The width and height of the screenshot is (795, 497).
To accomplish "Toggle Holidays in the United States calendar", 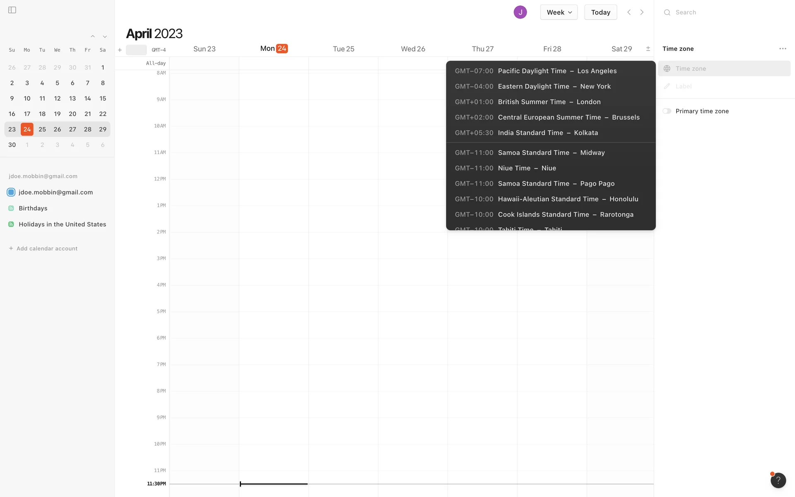I will [11, 224].
